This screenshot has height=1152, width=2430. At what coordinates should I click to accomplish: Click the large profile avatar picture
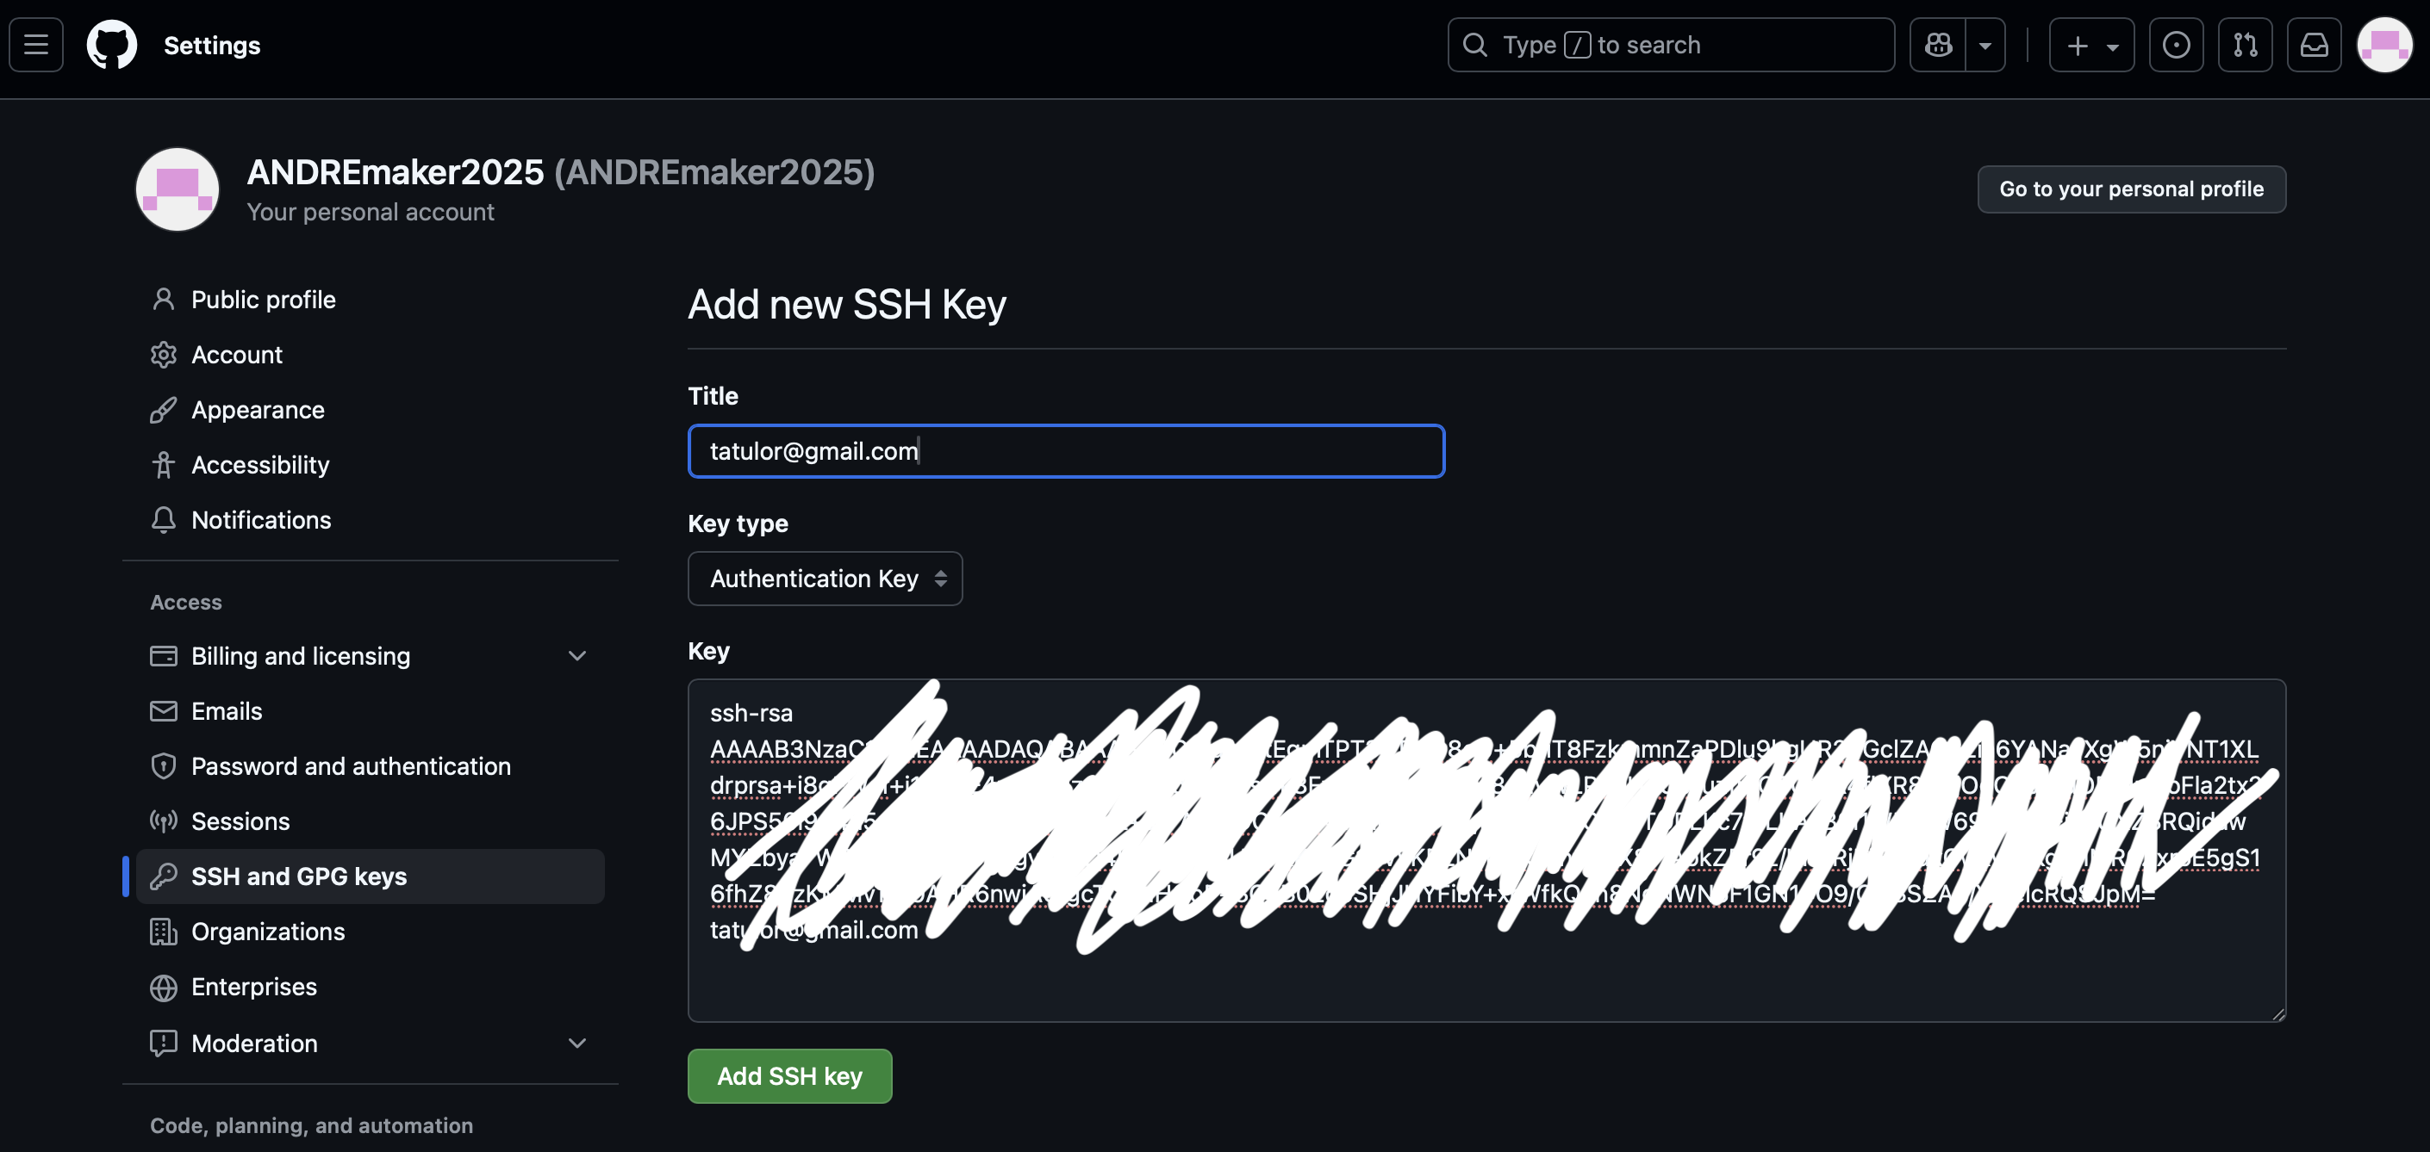pyautogui.click(x=178, y=189)
